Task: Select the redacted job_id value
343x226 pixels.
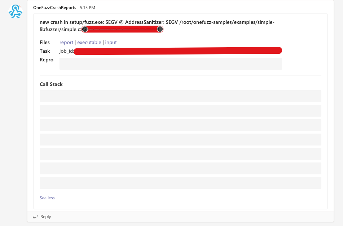Action: pyautogui.click(x=178, y=51)
